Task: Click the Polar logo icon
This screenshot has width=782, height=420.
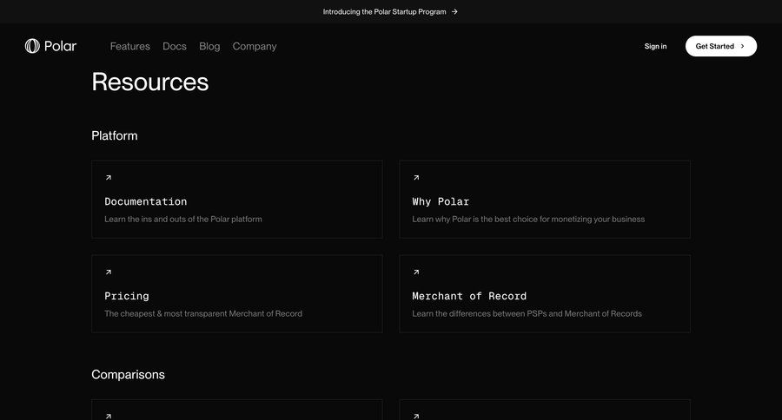Action: [x=32, y=46]
